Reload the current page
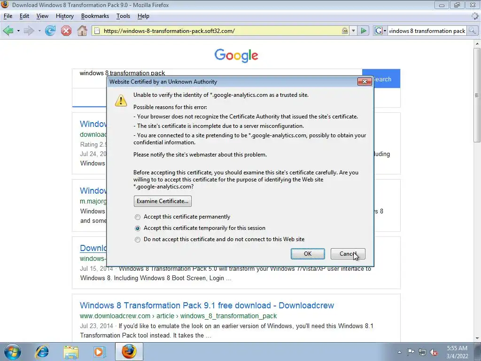This screenshot has height=361, width=481. click(x=50, y=31)
